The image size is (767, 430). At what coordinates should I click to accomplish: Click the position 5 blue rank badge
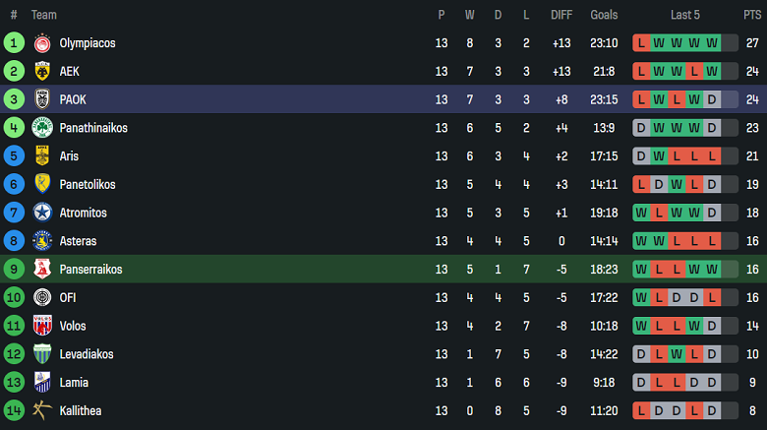(x=14, y=156)
